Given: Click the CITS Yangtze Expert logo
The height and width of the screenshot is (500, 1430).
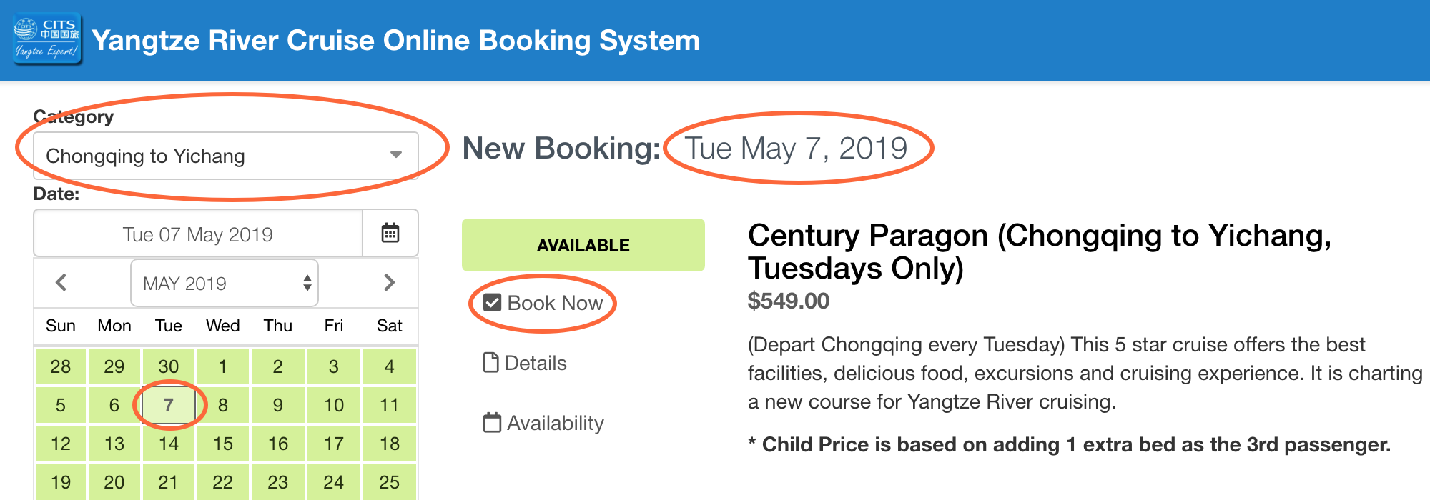Looking at the screenshot, I should click(x=47, y=40).
